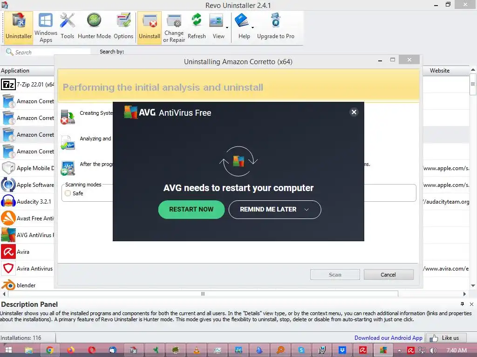Click the disabled Scan button
Image resolution: width=477 pixels, height=357 pixels.
tap(335, 274)
